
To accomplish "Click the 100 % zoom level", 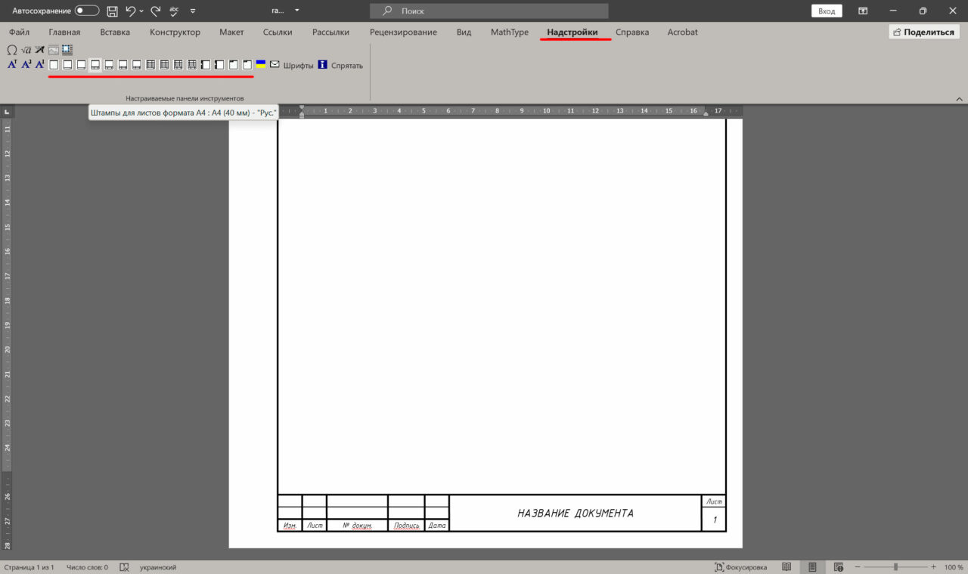I will tap(953, 567).
